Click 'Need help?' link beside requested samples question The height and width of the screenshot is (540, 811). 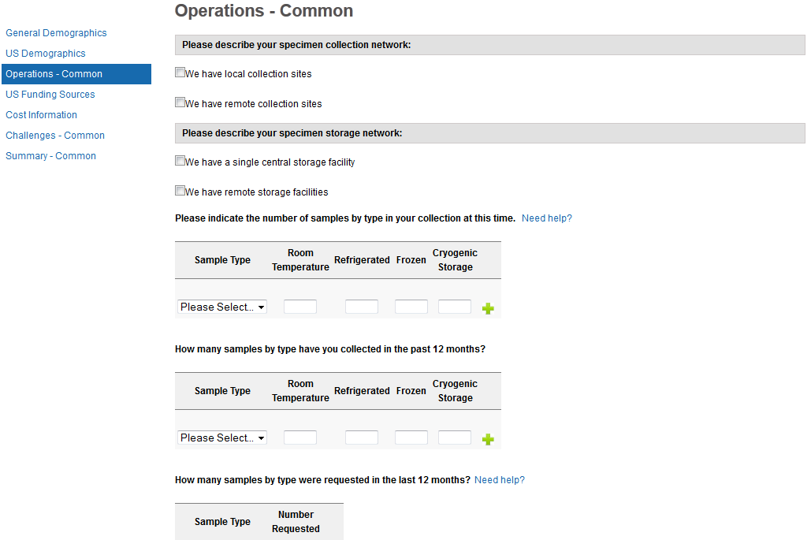[500, 480]
